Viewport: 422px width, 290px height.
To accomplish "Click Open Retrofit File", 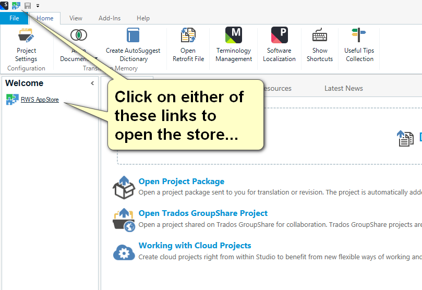I will pos(188,45).
